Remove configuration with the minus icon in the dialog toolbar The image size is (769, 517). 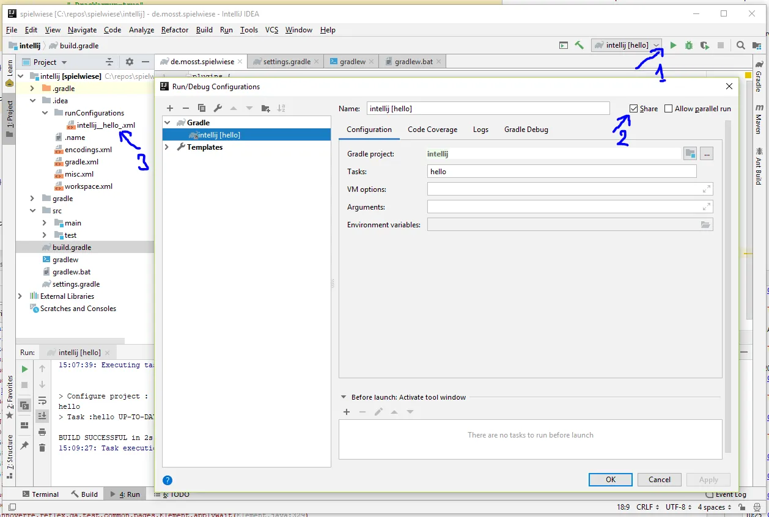tap(186, 108)
